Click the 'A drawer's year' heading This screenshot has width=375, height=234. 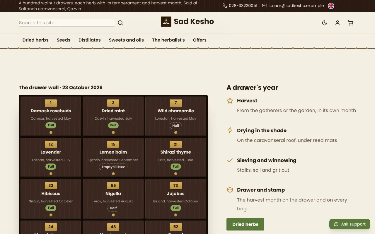pyautogui.click(x=252, y=87)
